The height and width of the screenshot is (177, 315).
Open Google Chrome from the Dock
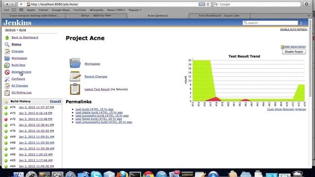(x=148, y=174)
